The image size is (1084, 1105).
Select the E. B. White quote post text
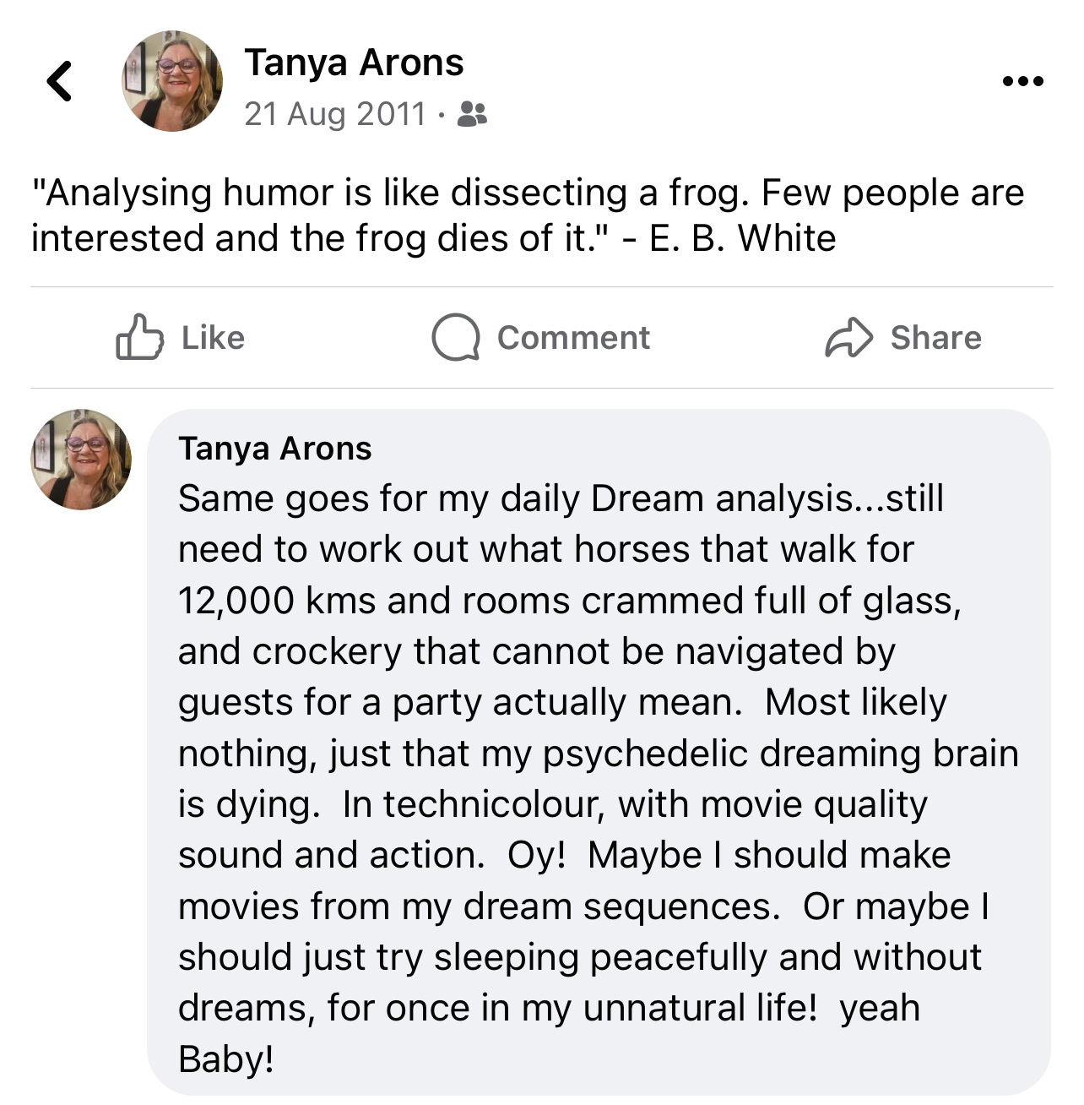pyautogui.click(x=528, y=215)
